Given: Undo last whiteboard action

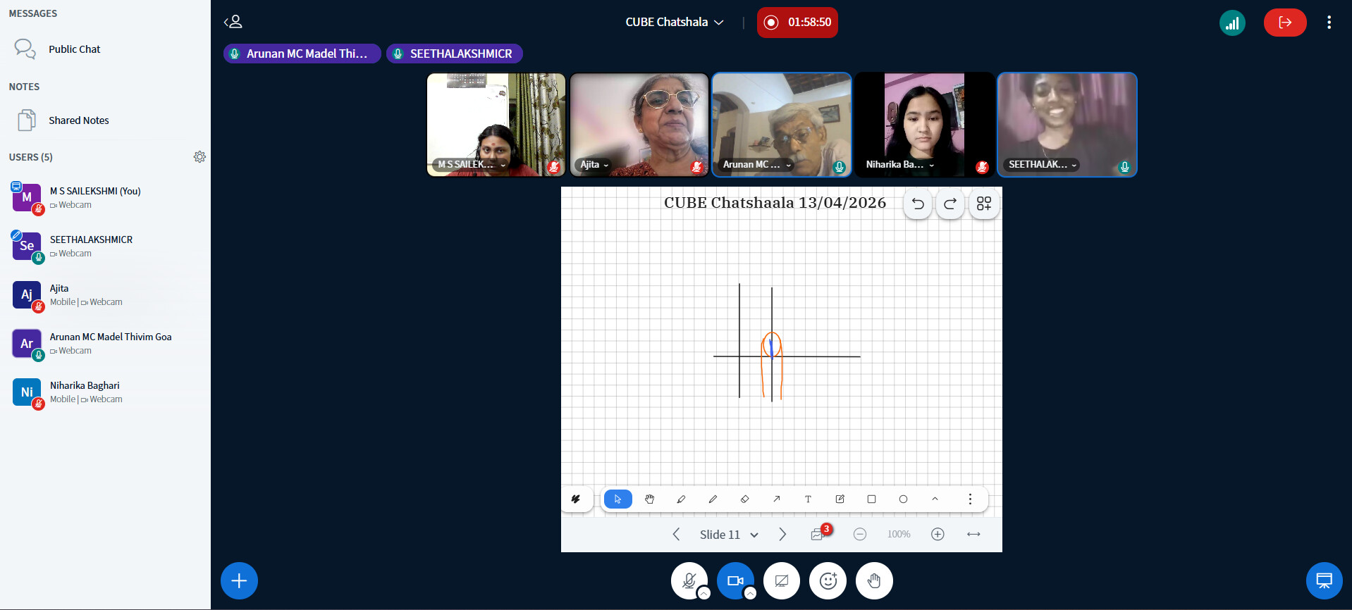Looking at the screenshot, I should (918, 204).
